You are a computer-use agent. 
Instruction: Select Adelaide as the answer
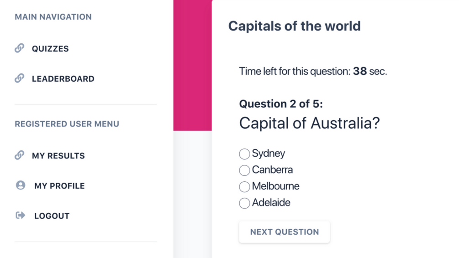tap(244, 203)
